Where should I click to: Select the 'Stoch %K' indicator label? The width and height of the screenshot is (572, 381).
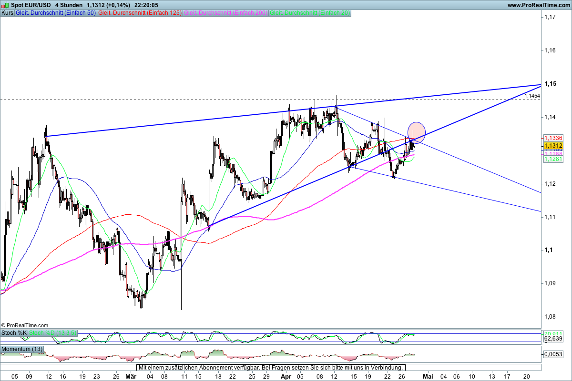(14, 333)
